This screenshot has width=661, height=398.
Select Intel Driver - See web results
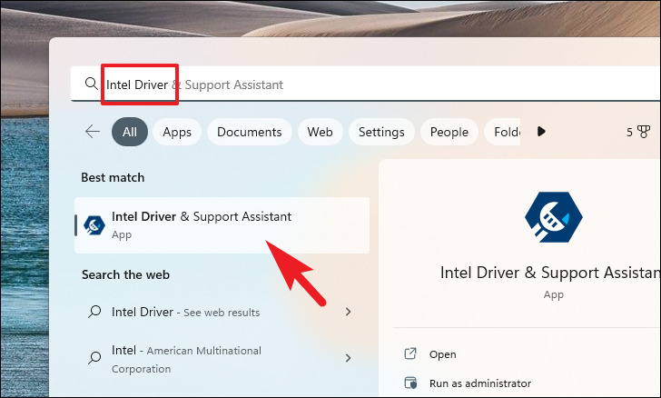pos(185,312)
